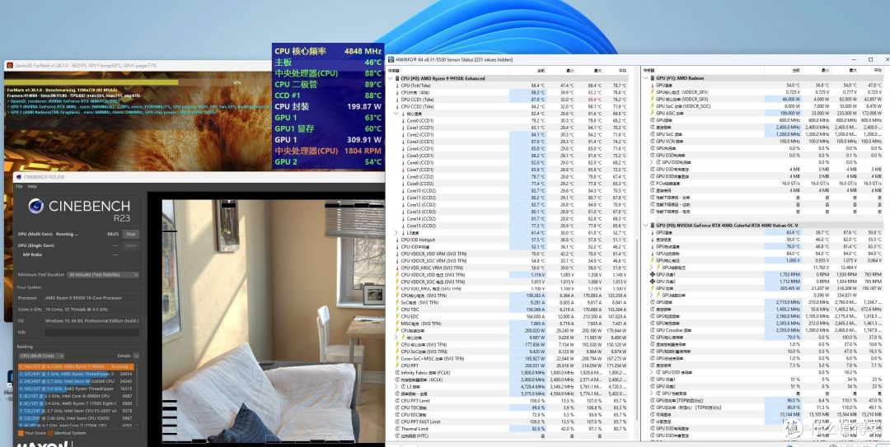890x447 pixels.
Task: Click the lightning icon beside CPU VDDCR_VDD voltage row
Action: [396, 275]
